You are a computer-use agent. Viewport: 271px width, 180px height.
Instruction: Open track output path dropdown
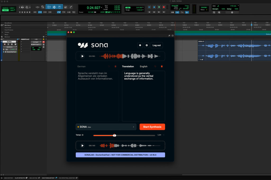pyautogui.click(x=36, y=45)
